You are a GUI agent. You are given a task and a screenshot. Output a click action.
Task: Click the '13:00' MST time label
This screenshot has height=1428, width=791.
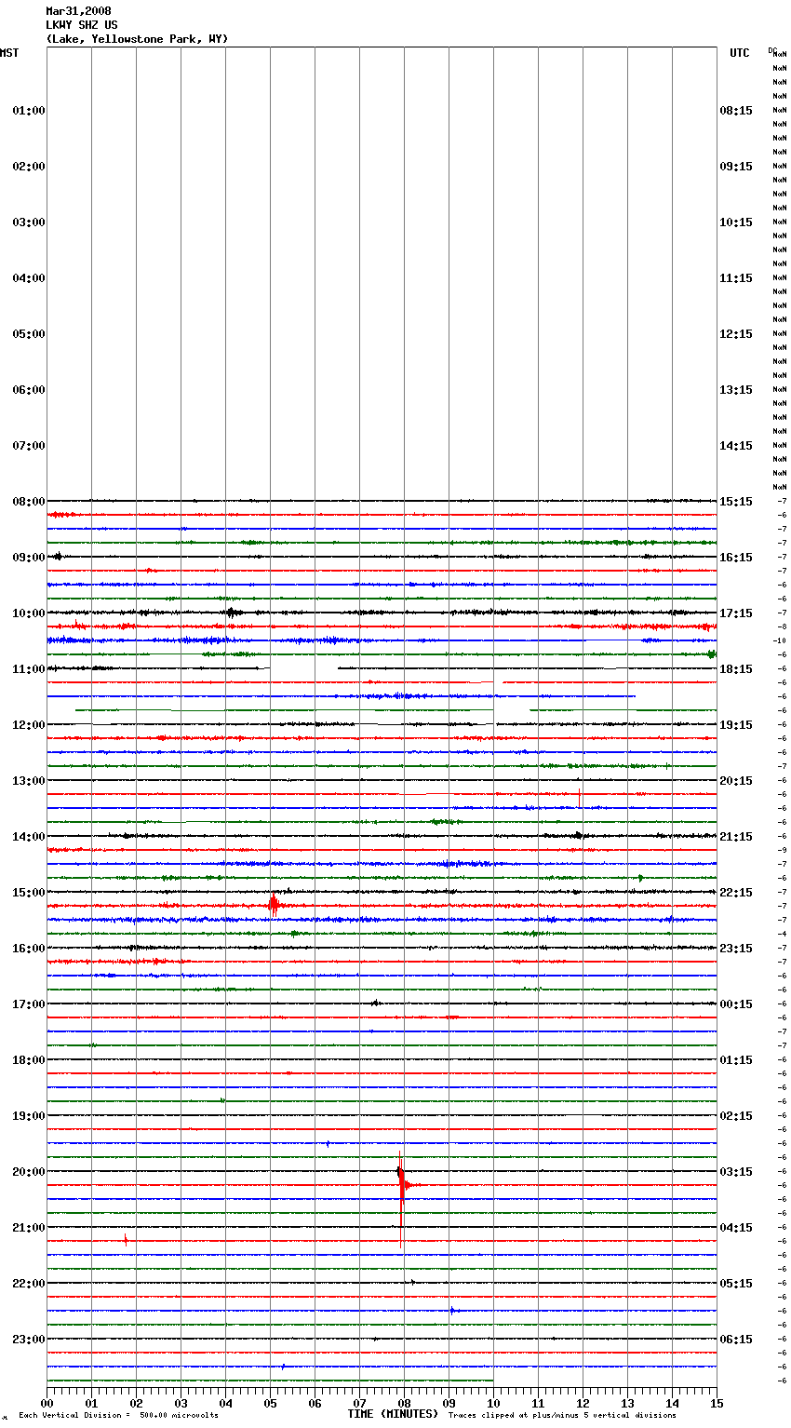[29, 781]
